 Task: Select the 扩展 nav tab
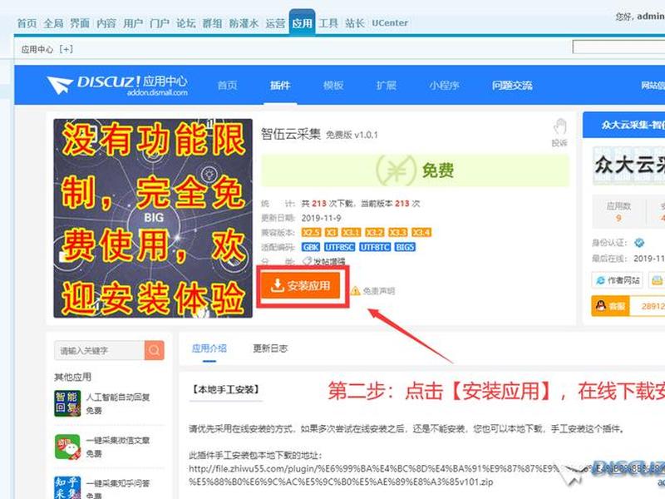(387, 86)
